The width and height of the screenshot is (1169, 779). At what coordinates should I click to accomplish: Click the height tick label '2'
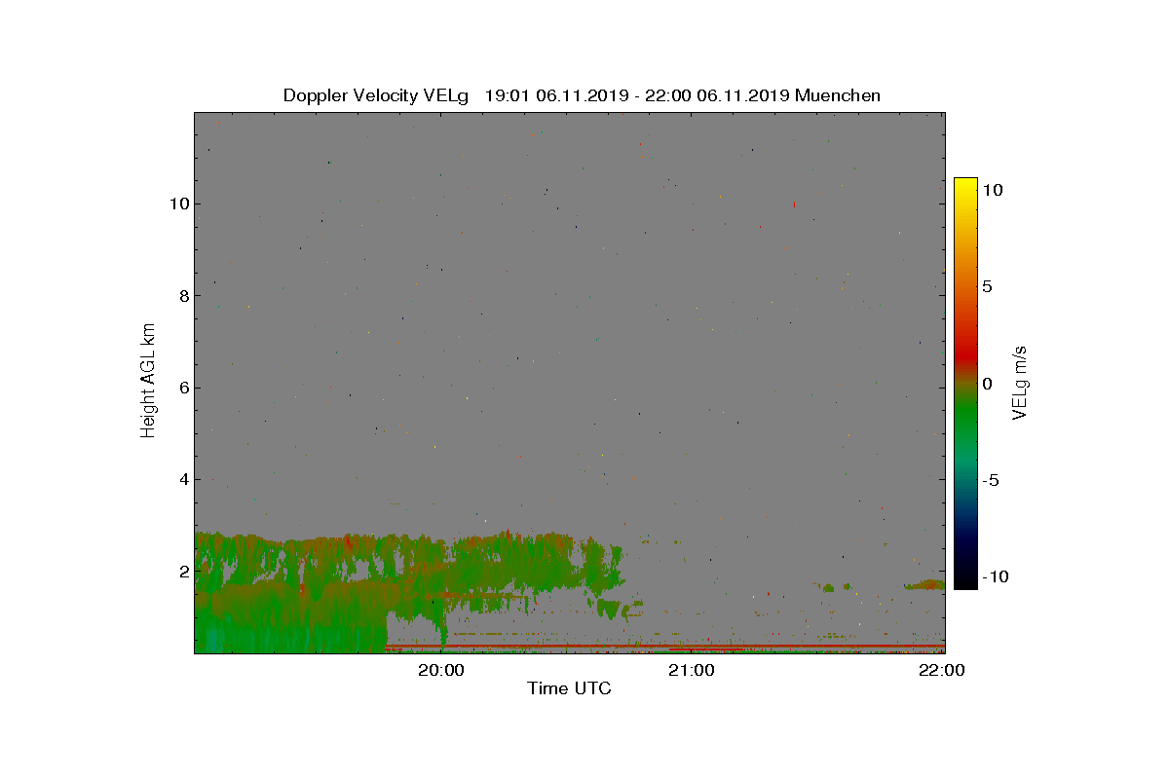click(182, 571)
